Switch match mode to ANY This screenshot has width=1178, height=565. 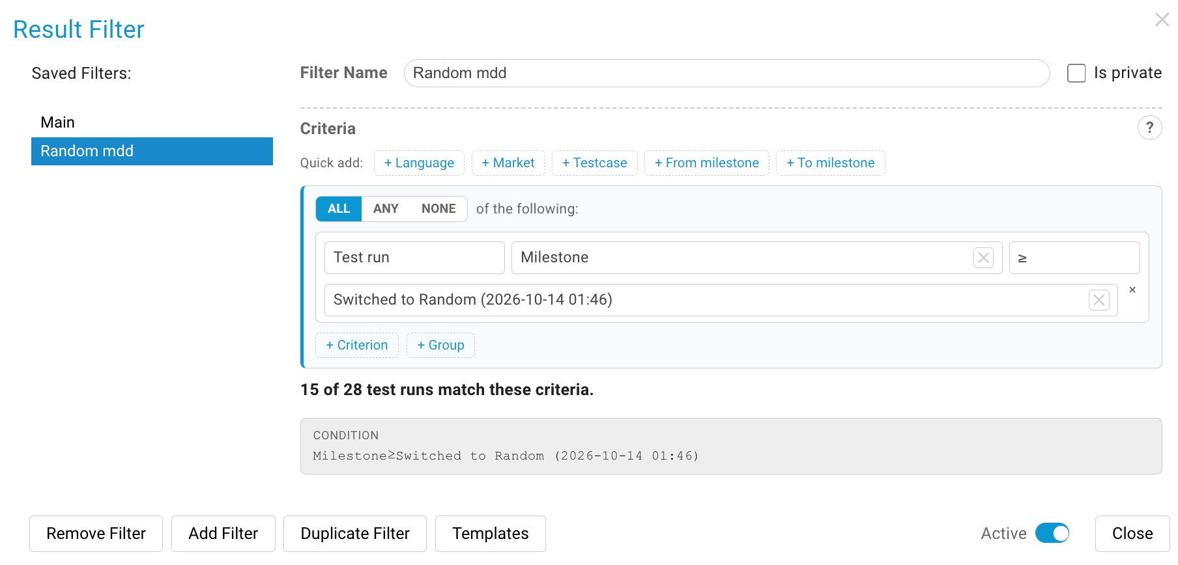click(x=386, y=209)
